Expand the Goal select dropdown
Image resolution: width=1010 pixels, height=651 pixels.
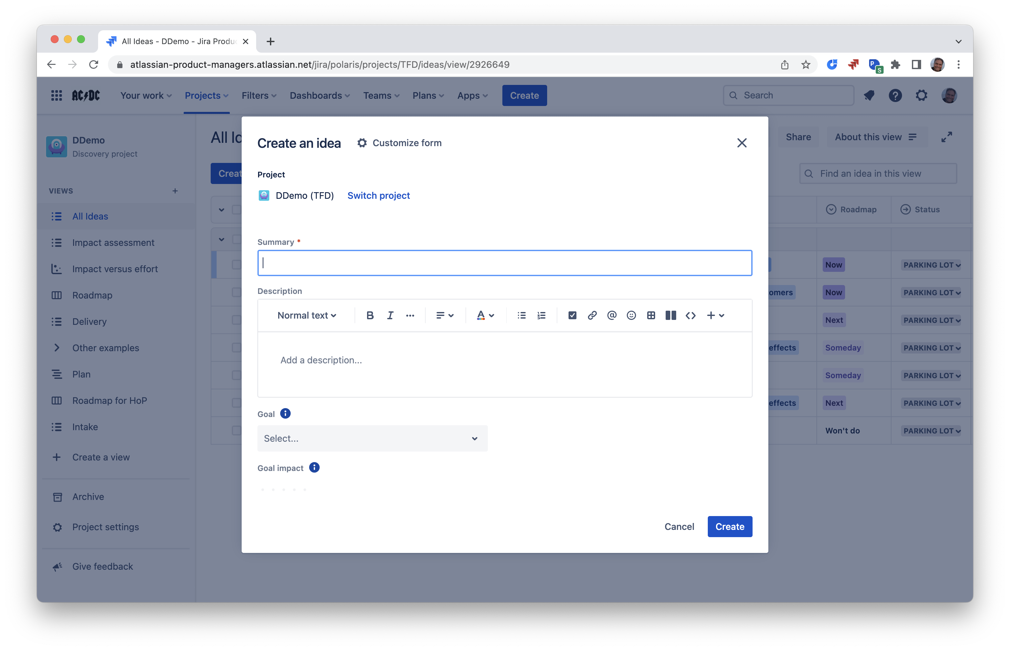point(372,438)
